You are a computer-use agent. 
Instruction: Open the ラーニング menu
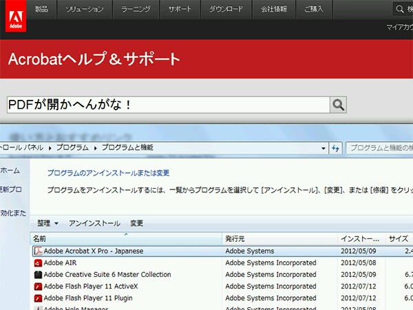click(136, 9)
